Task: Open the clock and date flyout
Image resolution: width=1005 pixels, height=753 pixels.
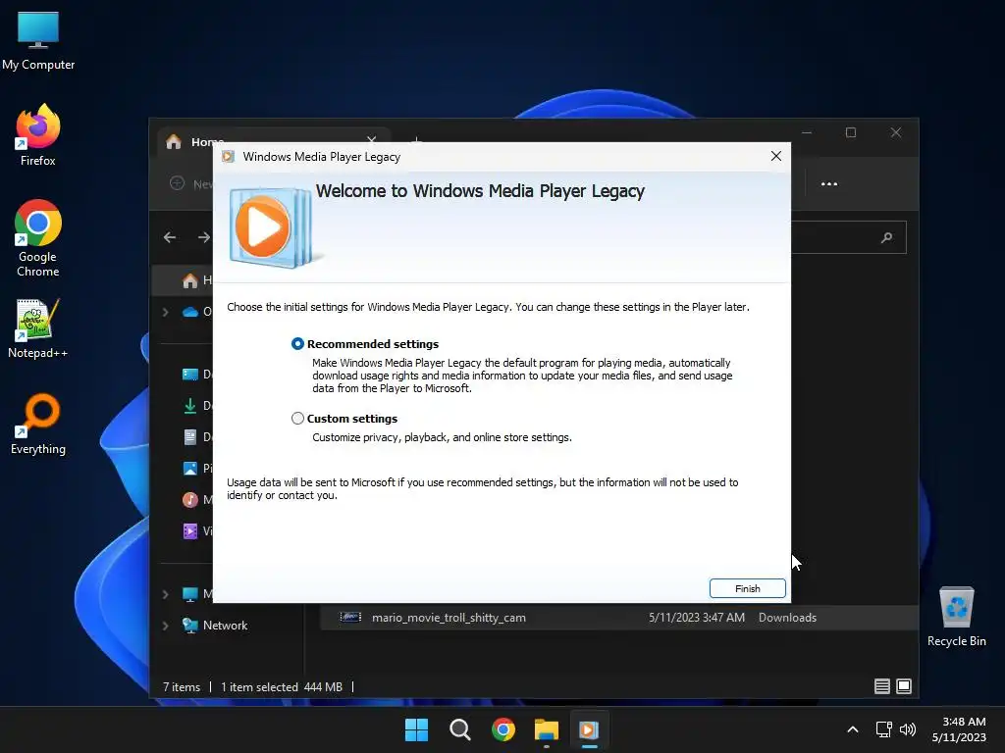Action: point(960,729)
